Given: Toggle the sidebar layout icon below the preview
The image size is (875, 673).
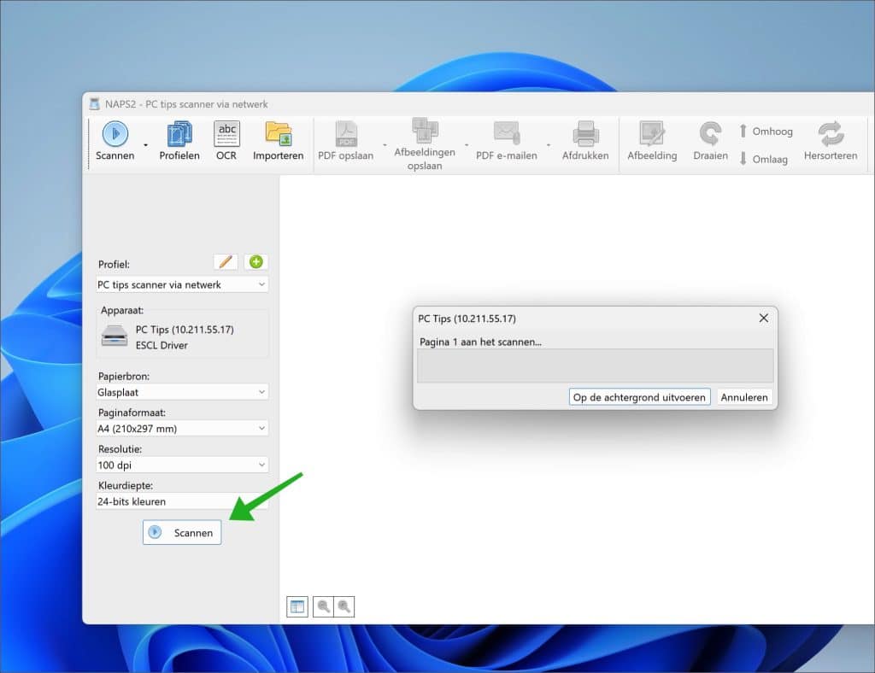Looking at the screenshot, I should click(x=297, y=606).
